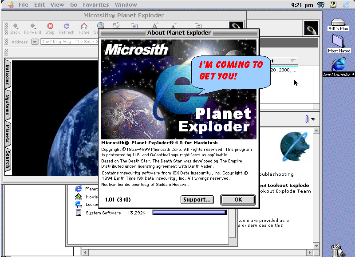Click the larger text 'A' toolbar icon
The image size is (355, 257).
click(x=155, y=25)
